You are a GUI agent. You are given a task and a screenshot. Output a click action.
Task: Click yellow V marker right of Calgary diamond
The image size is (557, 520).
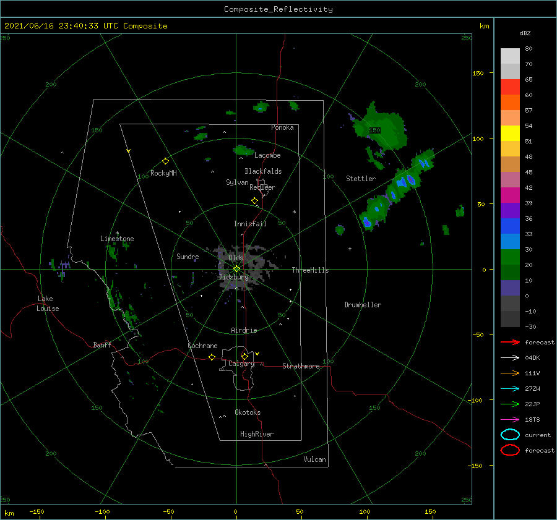[x=257, y=354]
